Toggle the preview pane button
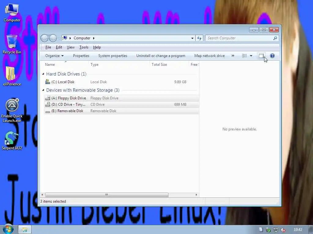 point(261,56)
